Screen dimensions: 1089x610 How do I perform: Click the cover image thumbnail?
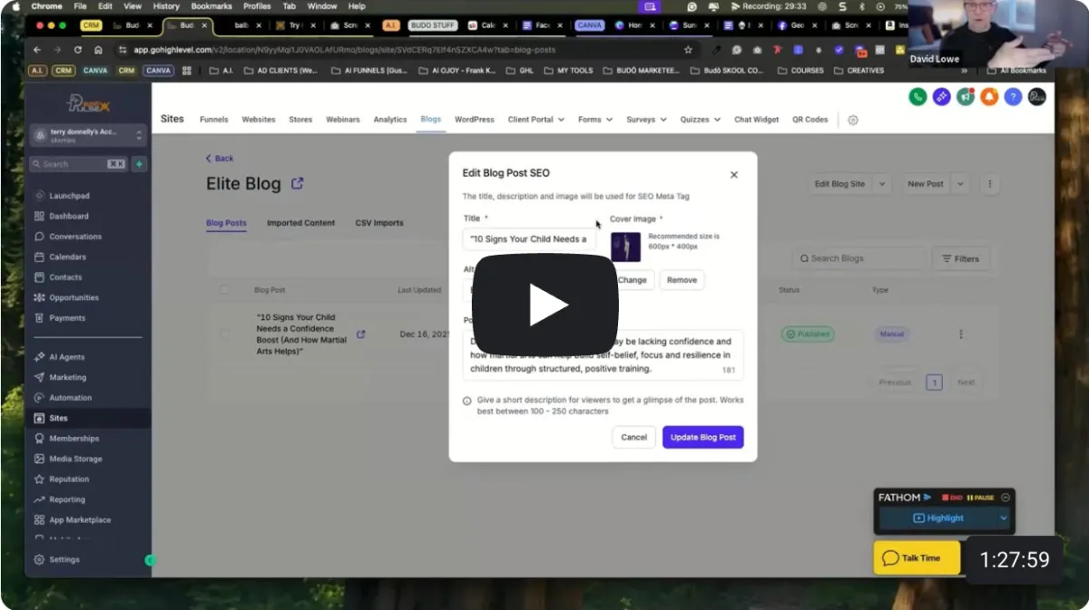625,247
